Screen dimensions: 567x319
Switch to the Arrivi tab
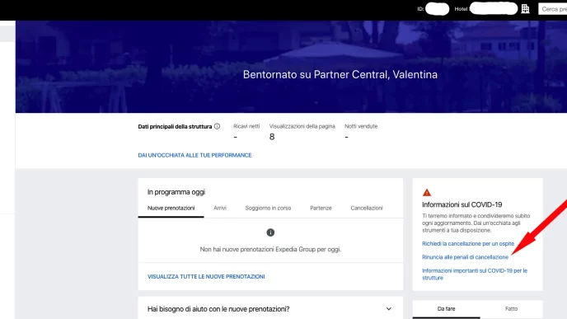tap(220, 208)
